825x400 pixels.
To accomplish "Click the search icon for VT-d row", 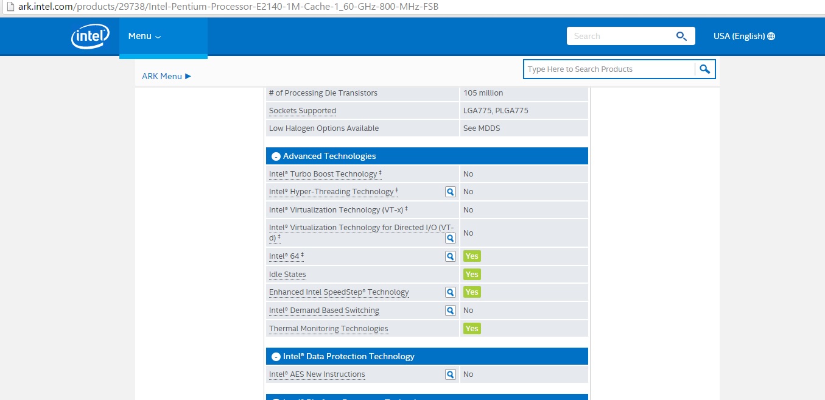I will tap(451, 238).
